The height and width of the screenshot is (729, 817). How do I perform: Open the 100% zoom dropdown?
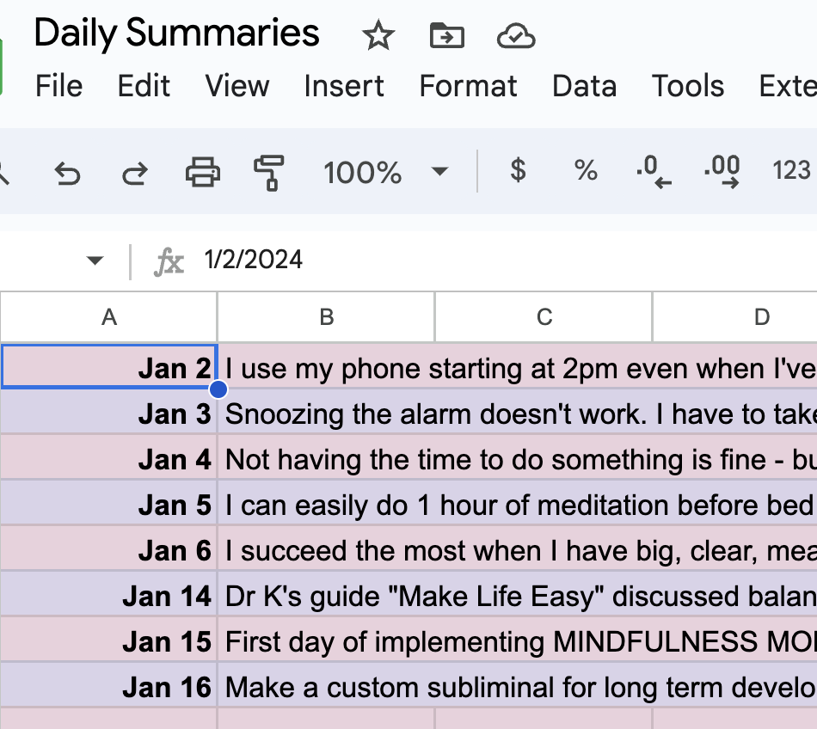[385, 172]
